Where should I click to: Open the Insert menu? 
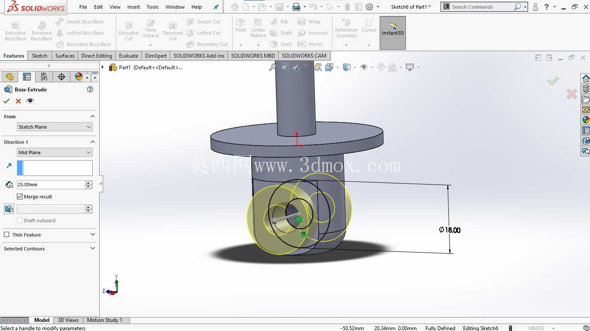[x=133, y=7]
